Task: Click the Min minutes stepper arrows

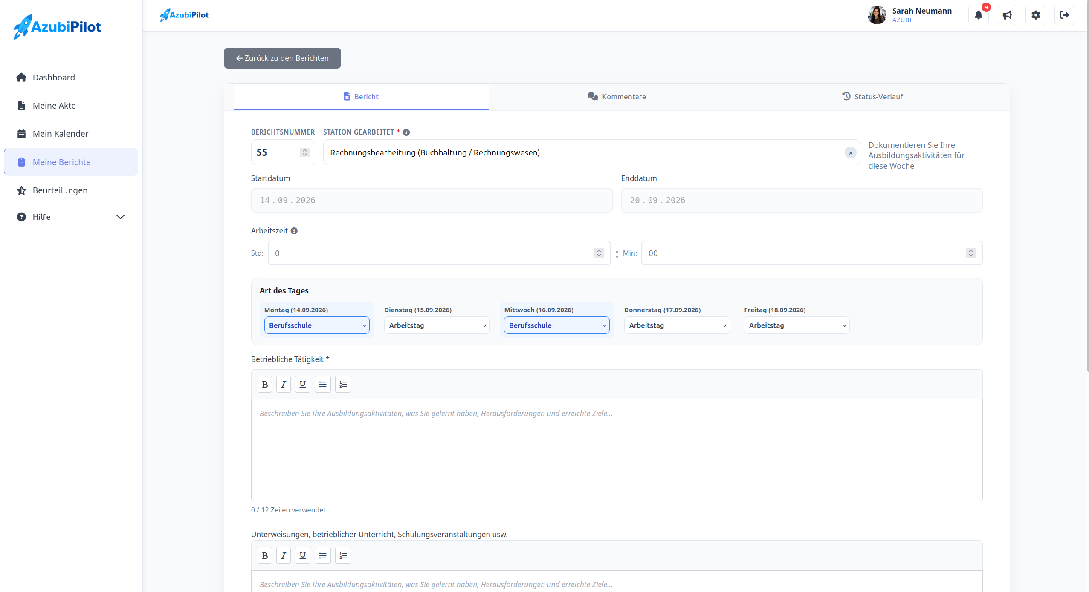Action: click(970, 253)
